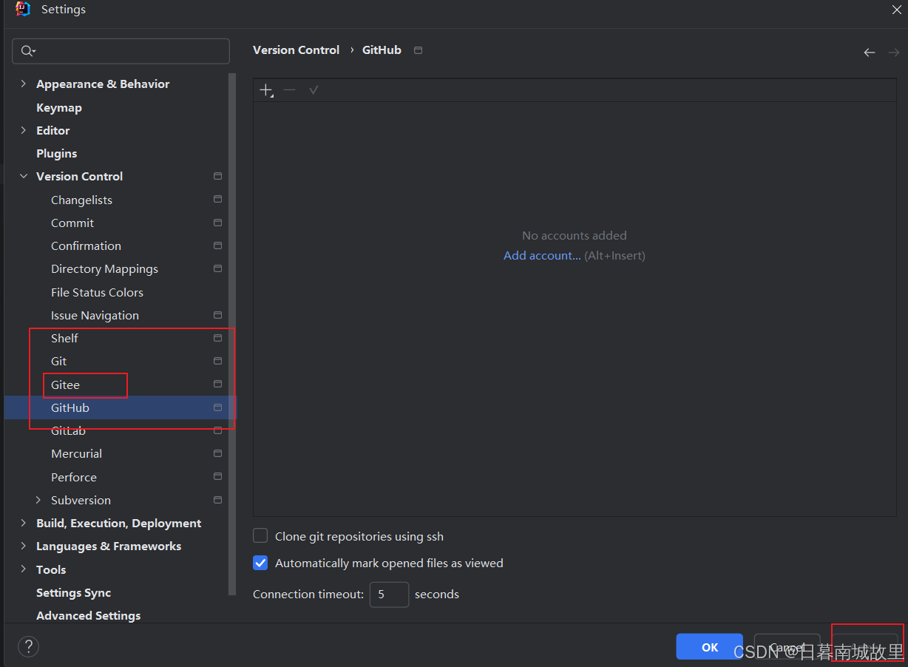Expand the Editor settings section
908x667 pixels.
[x=23, y=130]
